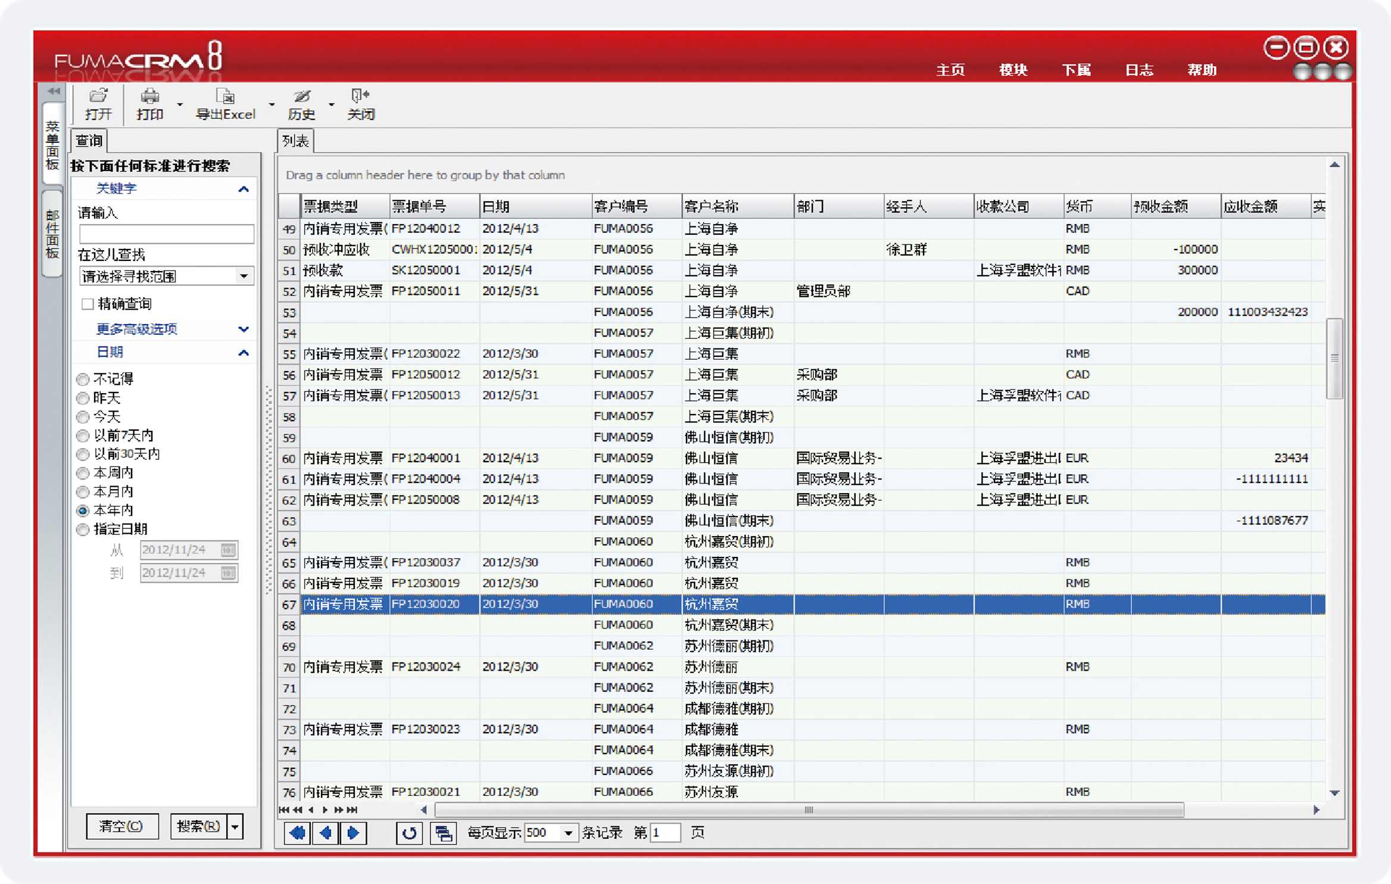Select the 本月内 radio button
Viewport: 1391px width, 884px height.
pyautogui.click(x=83, y=492)
